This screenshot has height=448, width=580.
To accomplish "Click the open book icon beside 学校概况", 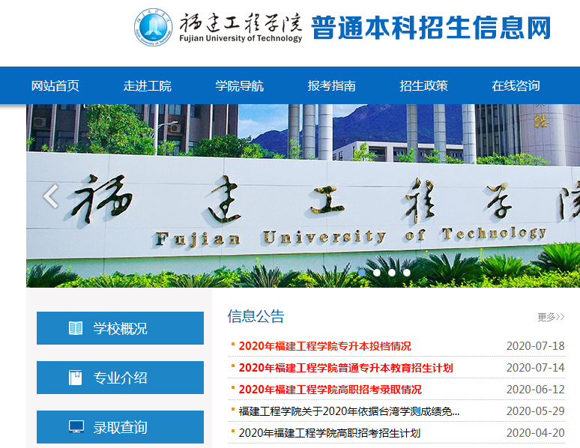I will [x=76, y=328].
